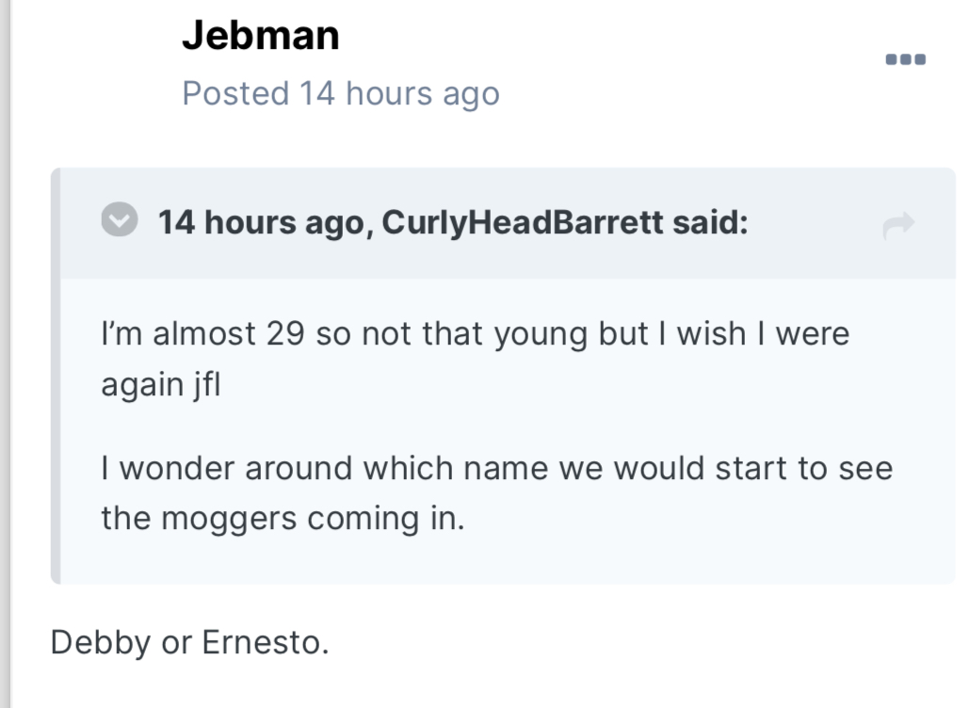Image resolution: width=969 pixels, height=708 pixels.
Task: Jump to the quoted post via arrow icon
Action: click(x=899, y=225)
